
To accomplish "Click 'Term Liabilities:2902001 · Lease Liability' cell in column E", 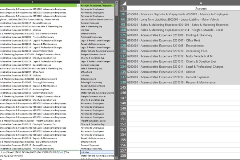I will 40,20.
